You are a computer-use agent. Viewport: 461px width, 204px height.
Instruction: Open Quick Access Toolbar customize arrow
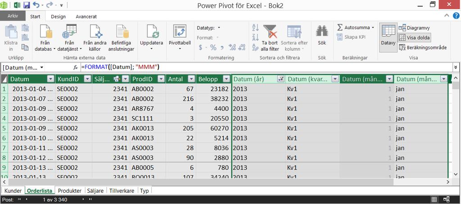[61, 5]
